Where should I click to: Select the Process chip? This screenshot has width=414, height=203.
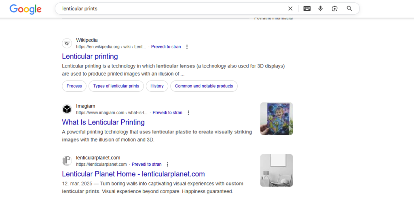click(x=74, y=86)
